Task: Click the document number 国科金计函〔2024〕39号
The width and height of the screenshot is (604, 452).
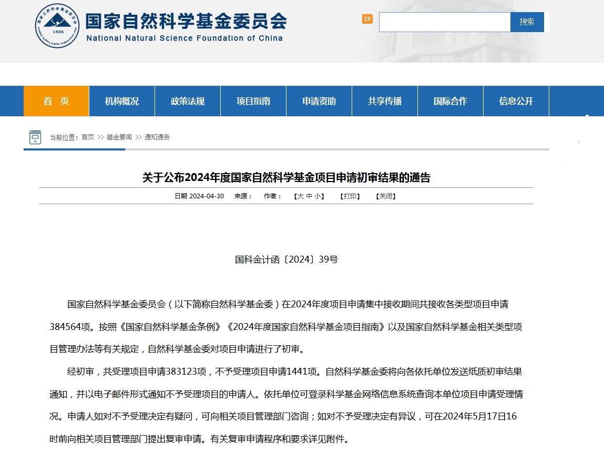Action: pyautogui.click(x=286, y=259)
